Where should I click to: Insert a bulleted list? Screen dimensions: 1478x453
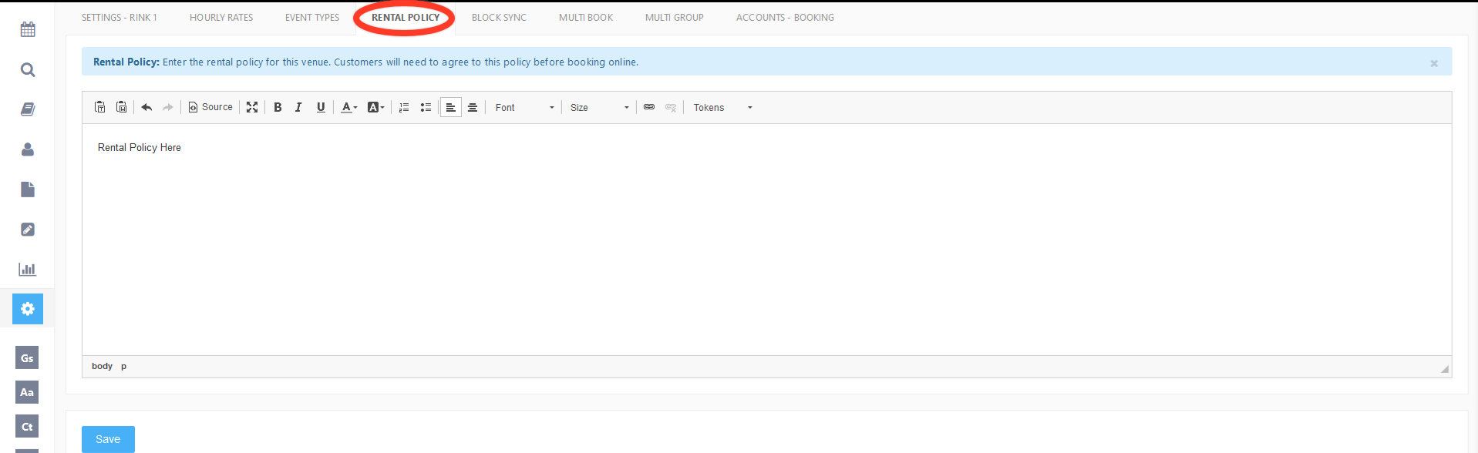pyautogui.click(x=426, y=107)
